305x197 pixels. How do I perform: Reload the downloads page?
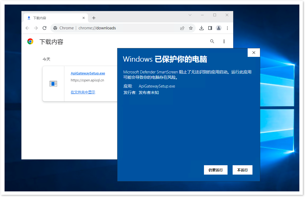pos(44,28)
